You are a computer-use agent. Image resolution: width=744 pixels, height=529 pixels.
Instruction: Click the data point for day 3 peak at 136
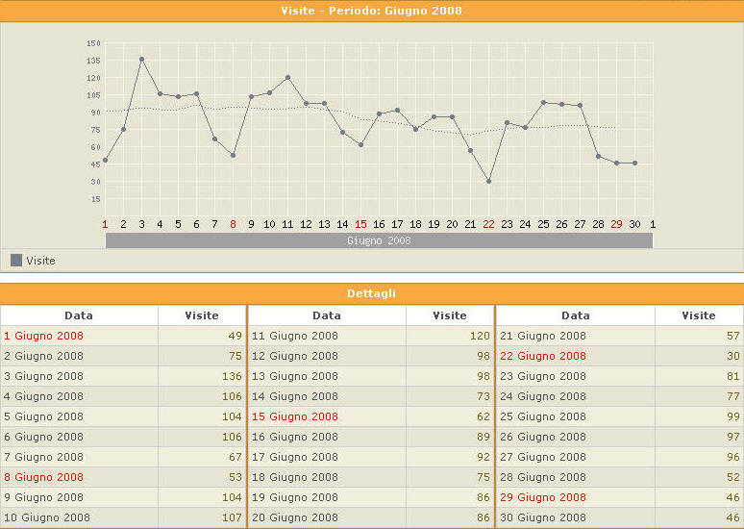[x=142, y=60]
